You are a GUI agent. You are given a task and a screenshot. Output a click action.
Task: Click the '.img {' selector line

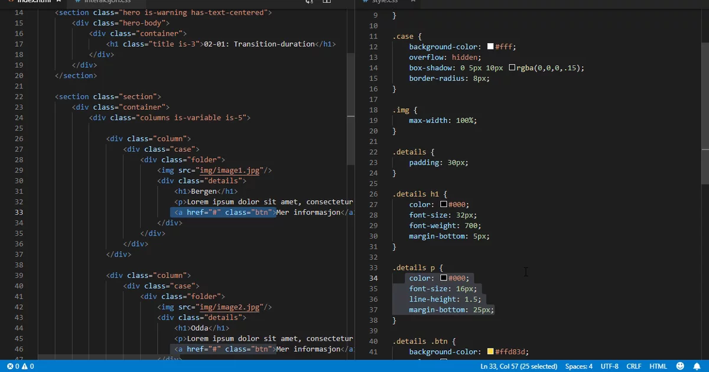pos(405,110)
